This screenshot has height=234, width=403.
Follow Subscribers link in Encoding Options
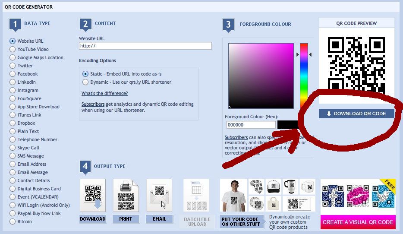coord(93,104)
